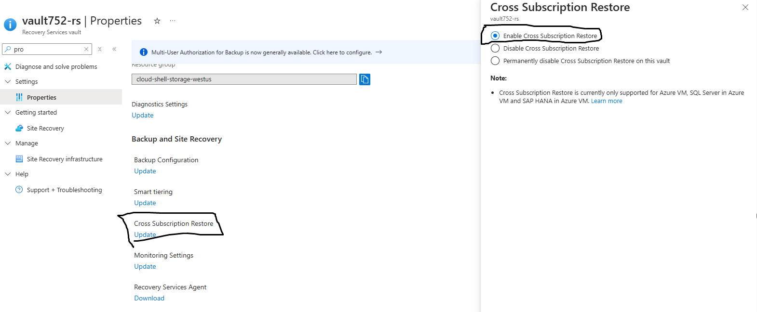Copy the resource group name to clipboard
Screen dimensions: 757x312
tap(365, 79)
